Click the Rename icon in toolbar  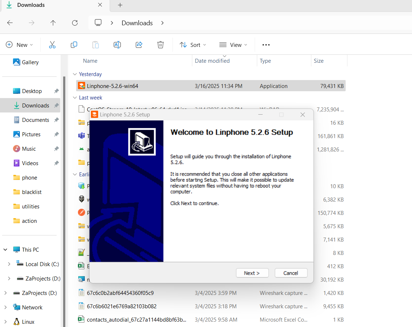(117, 45)
